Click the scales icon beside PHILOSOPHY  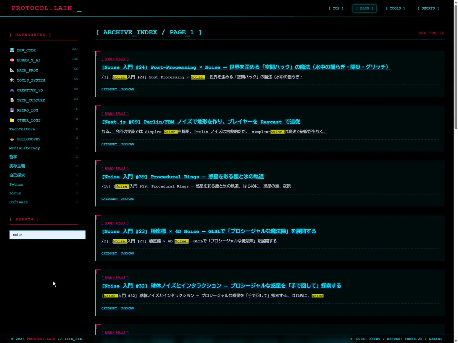(x=12, y=139)
